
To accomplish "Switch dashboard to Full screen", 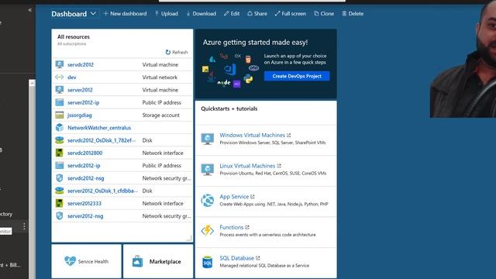I will click(291, 14).
